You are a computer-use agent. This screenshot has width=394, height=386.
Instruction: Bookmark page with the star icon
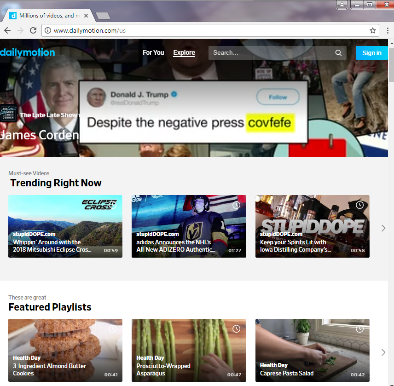click(x=373, y=31)
